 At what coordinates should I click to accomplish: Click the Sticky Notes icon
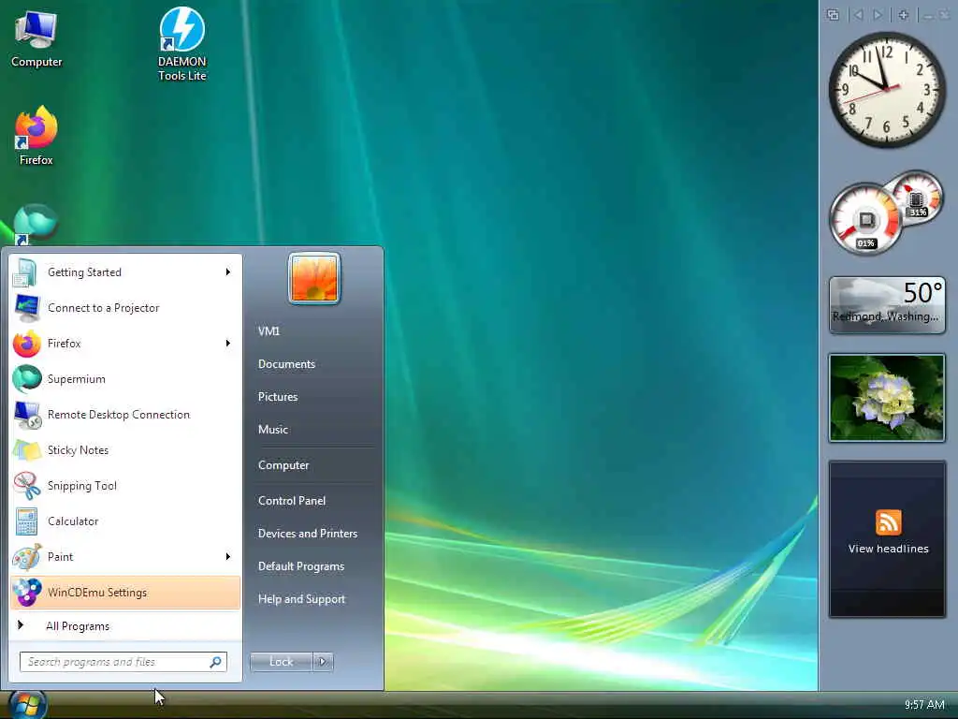click(27, 450)
